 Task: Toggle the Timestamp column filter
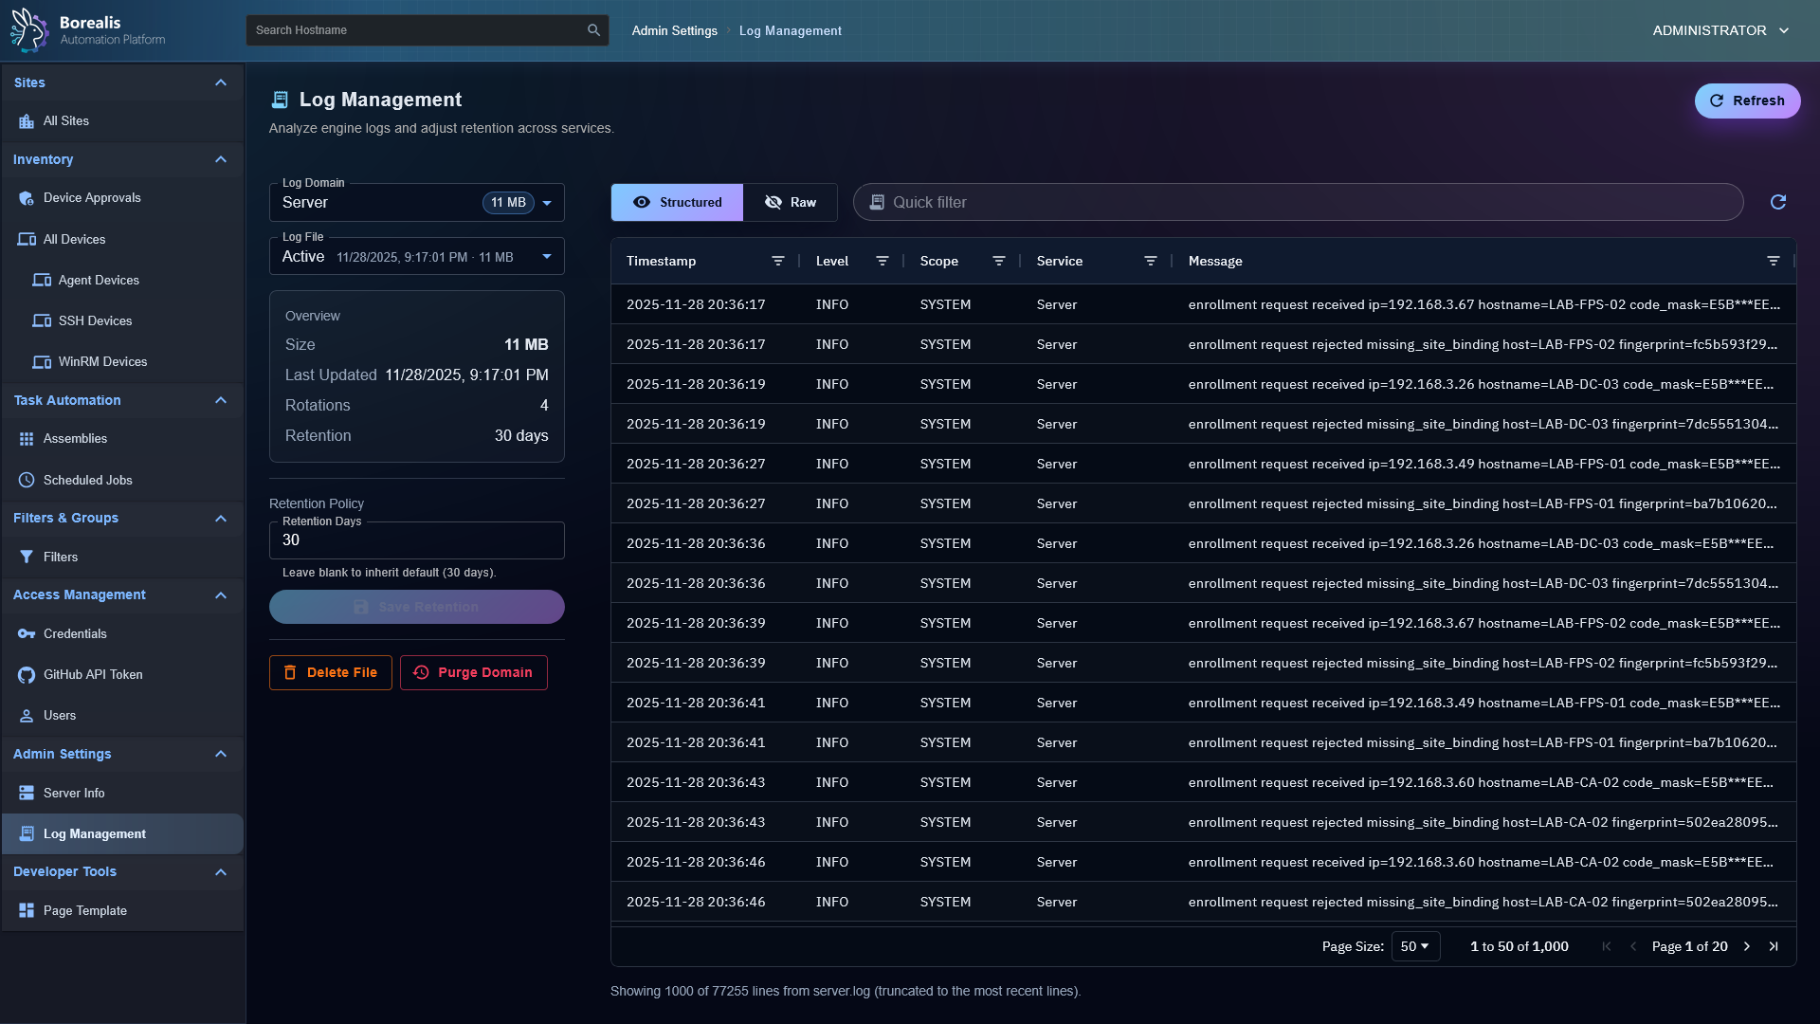(778, 261)
